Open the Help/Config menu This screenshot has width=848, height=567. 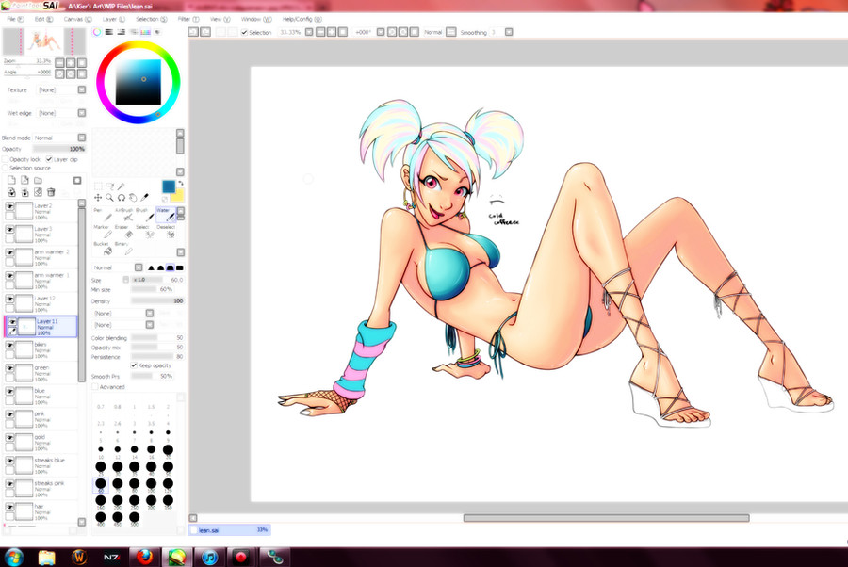tap(302, 19)
